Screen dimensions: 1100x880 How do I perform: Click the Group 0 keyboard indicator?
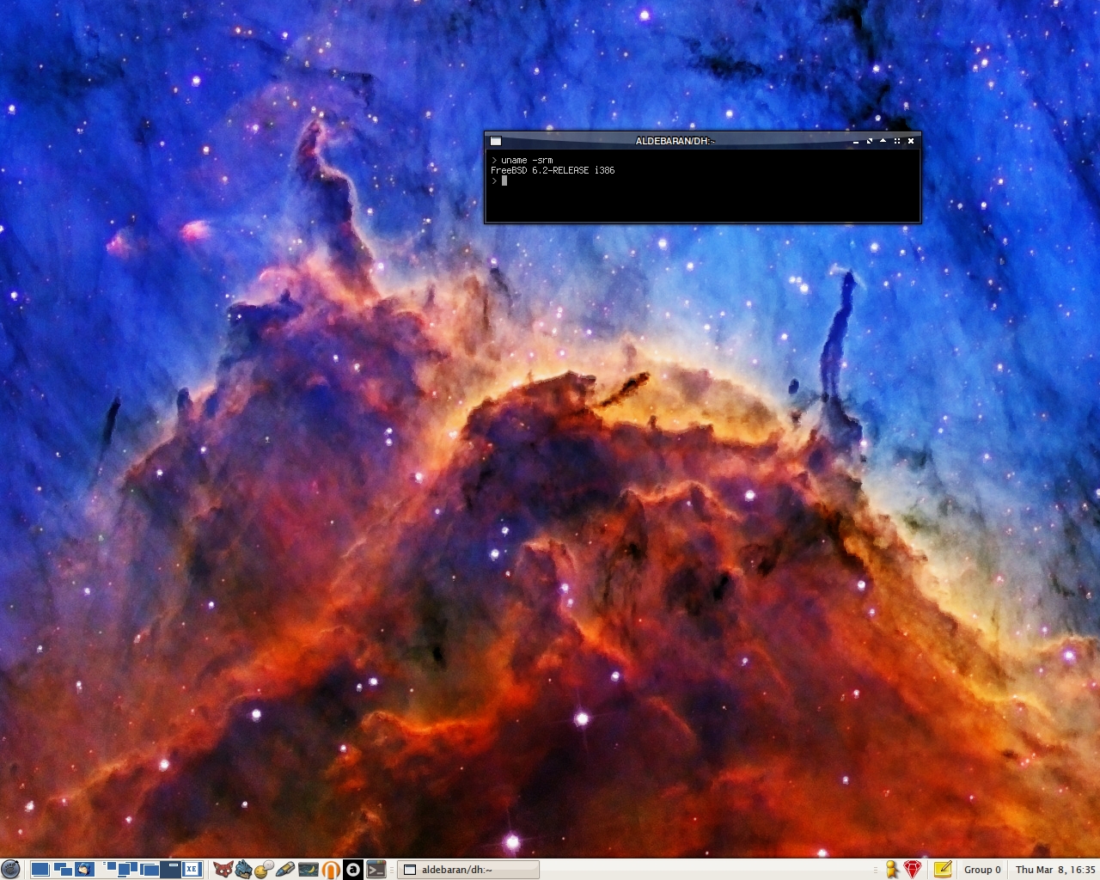(982, 869)
